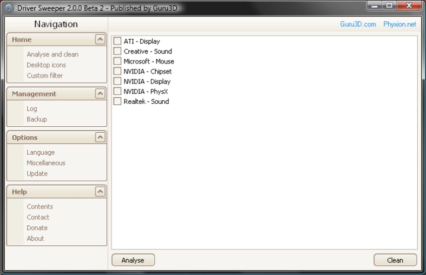Go to Custom filter in navigation

[x=44, y=76]
